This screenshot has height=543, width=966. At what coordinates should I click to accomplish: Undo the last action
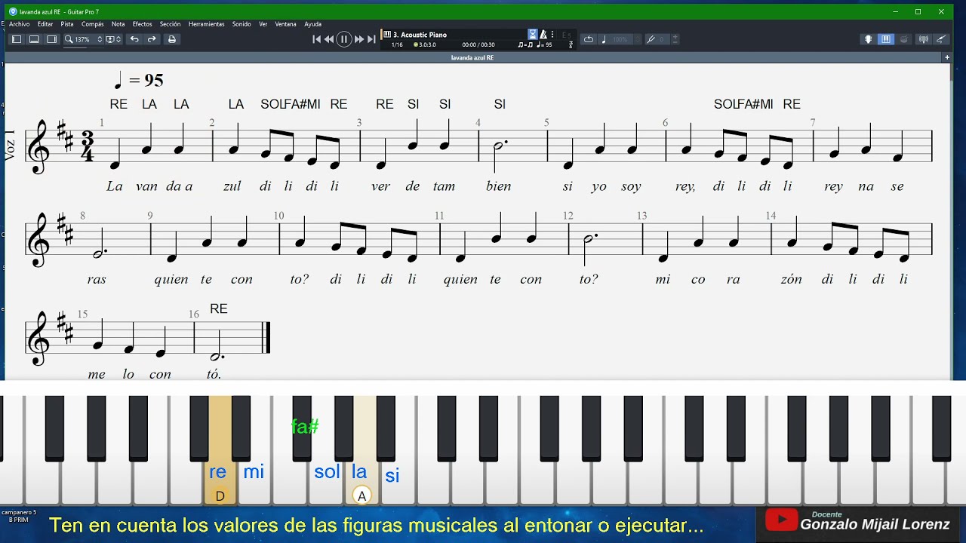(x=134, y=39)
